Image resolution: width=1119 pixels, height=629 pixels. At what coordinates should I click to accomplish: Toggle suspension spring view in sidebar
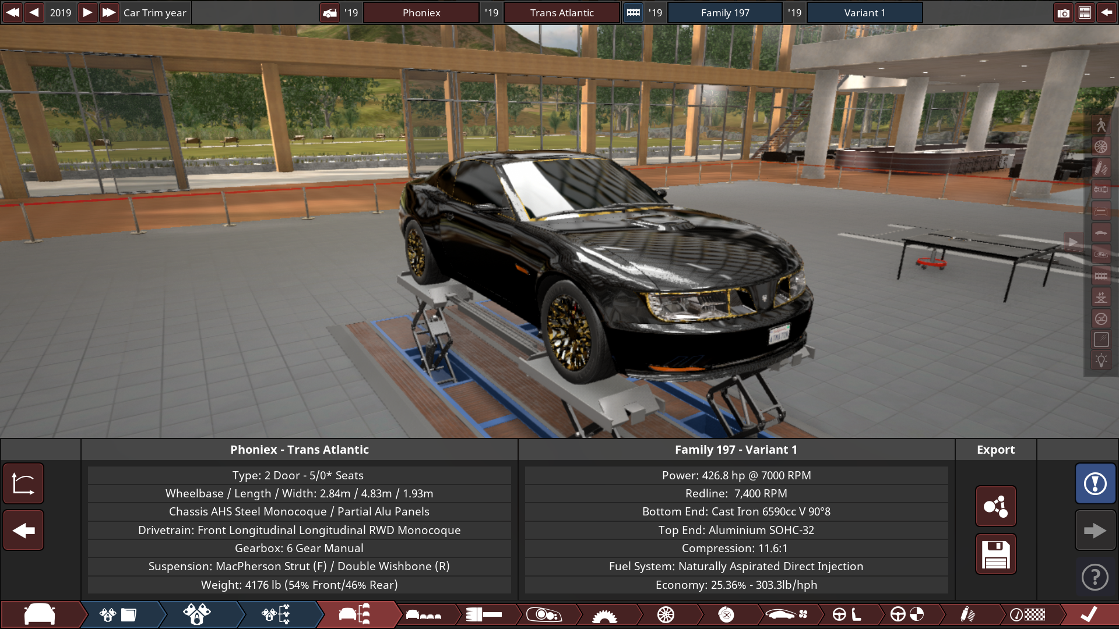[1101, 168]
